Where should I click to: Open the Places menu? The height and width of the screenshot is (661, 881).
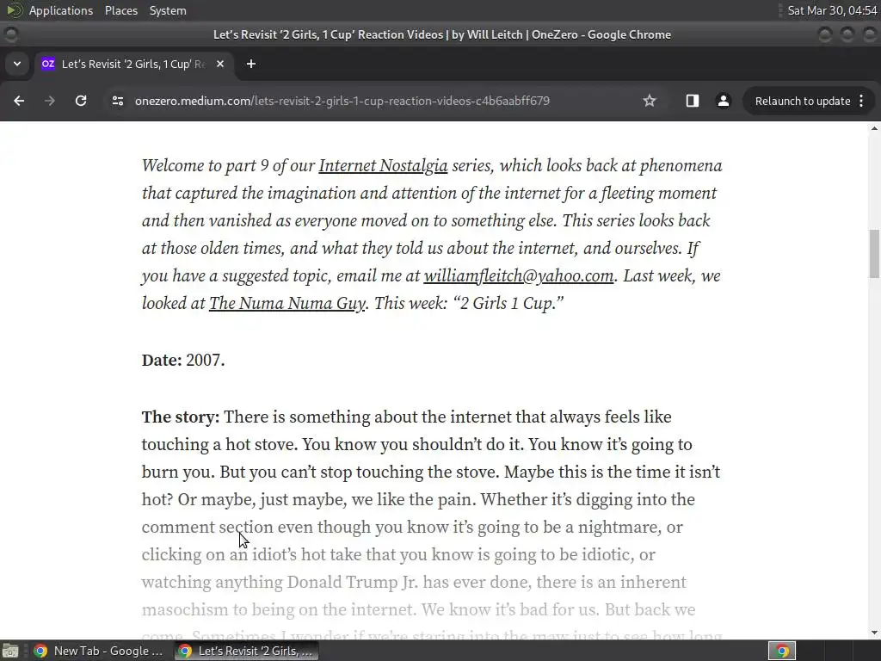click(x=120, y=10)
